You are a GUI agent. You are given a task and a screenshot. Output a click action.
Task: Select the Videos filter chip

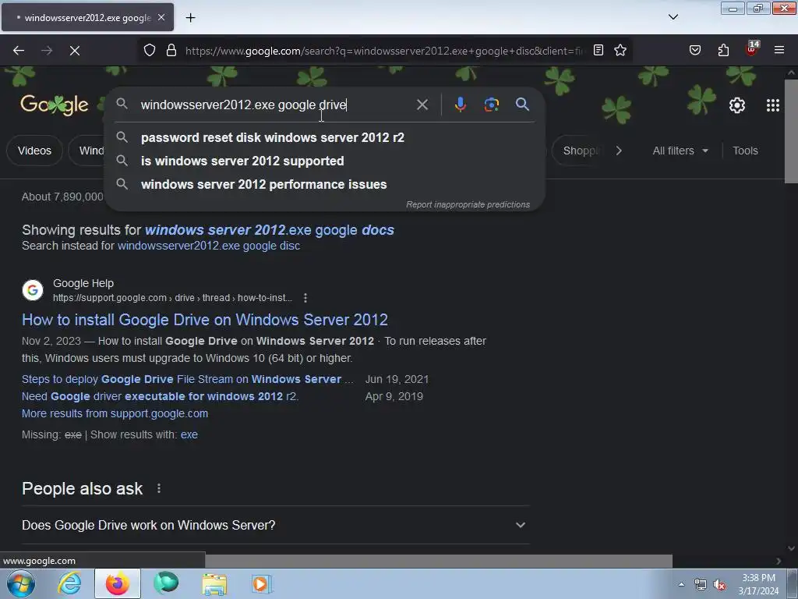[x=34, y=151]
